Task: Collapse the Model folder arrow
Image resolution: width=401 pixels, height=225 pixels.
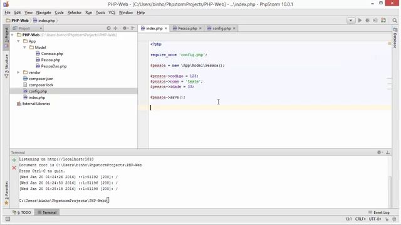Action: (x=24, y=47)
